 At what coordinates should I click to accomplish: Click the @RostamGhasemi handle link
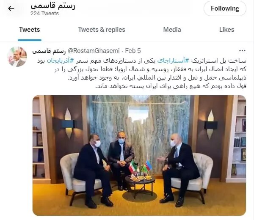point(94,51)
